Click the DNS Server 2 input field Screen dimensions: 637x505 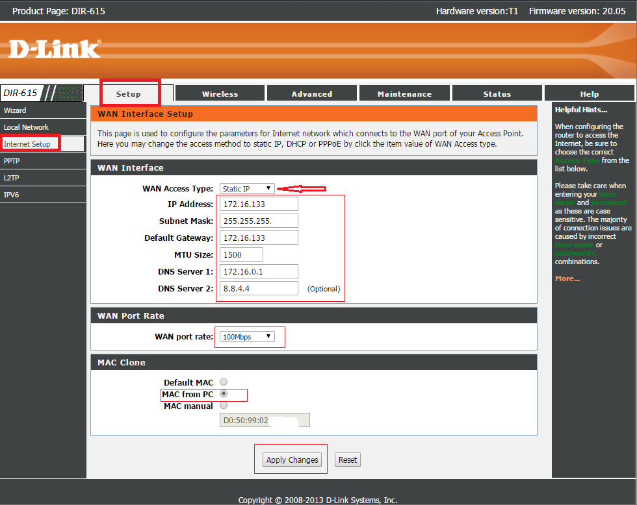coord(259,288)
